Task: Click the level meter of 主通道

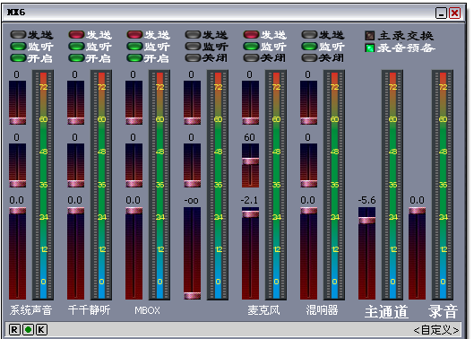Action: pyautogui.click(x=392, y=185)
